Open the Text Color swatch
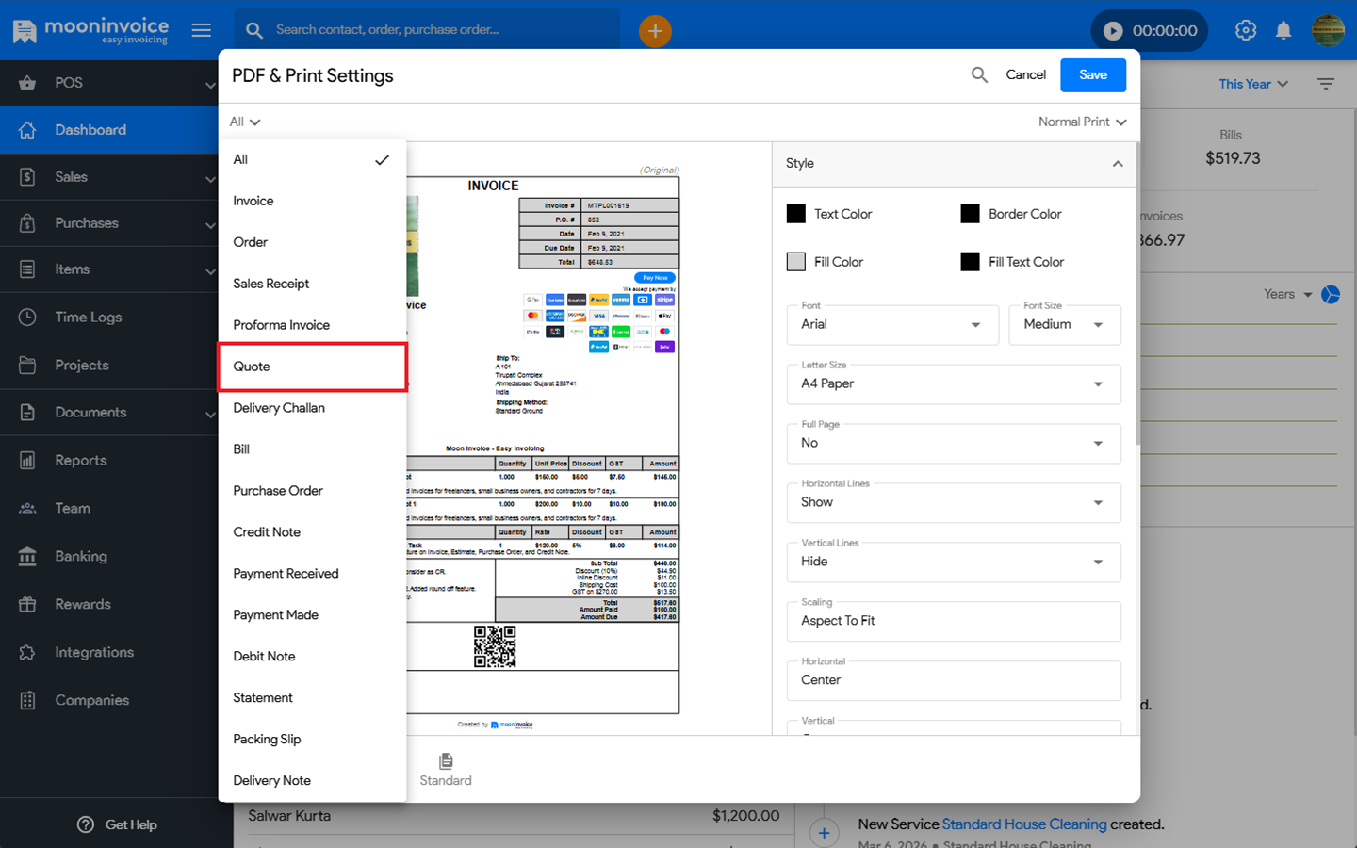Viewport: 1357px width, 848px height. (x=796, y=214)
